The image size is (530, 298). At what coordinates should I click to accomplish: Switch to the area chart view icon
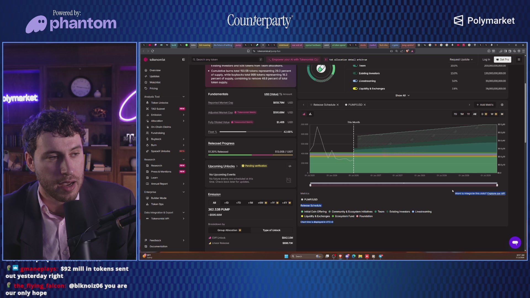click(304, 114)
